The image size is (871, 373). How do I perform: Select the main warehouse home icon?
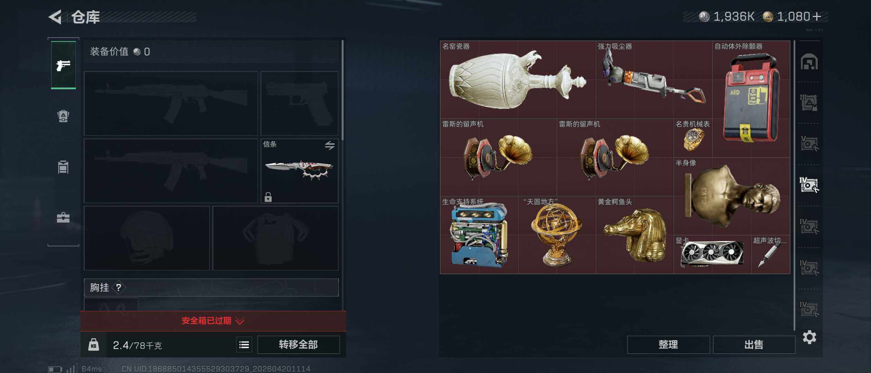[809, 62]
